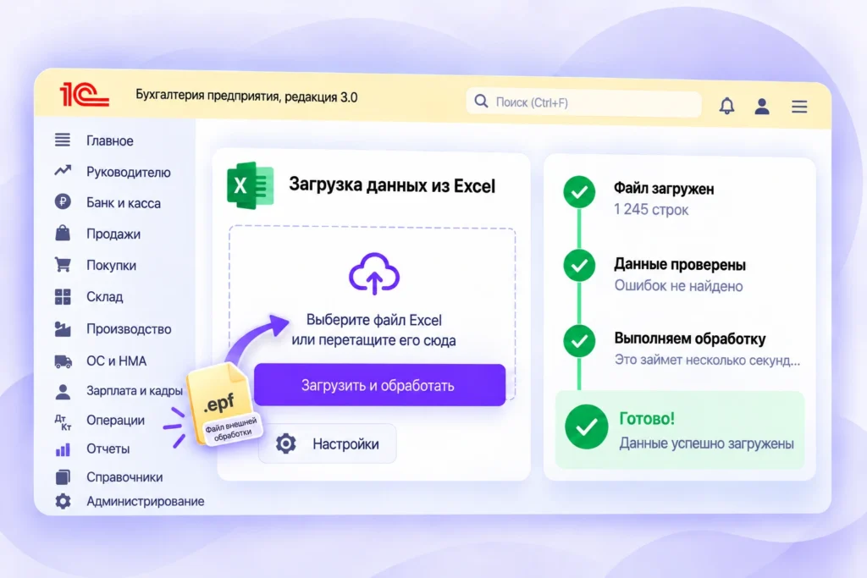Open the Руководителю section
This screenshot has width=867, height=578.
click(x=129, y=173)
